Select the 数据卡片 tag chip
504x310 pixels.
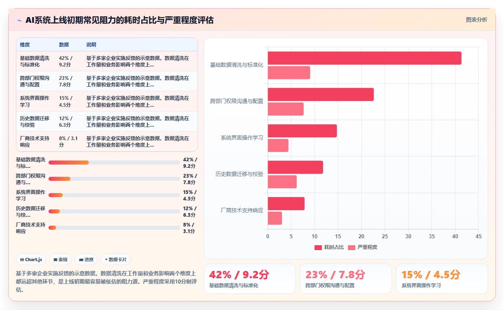[x=116, y=259]
